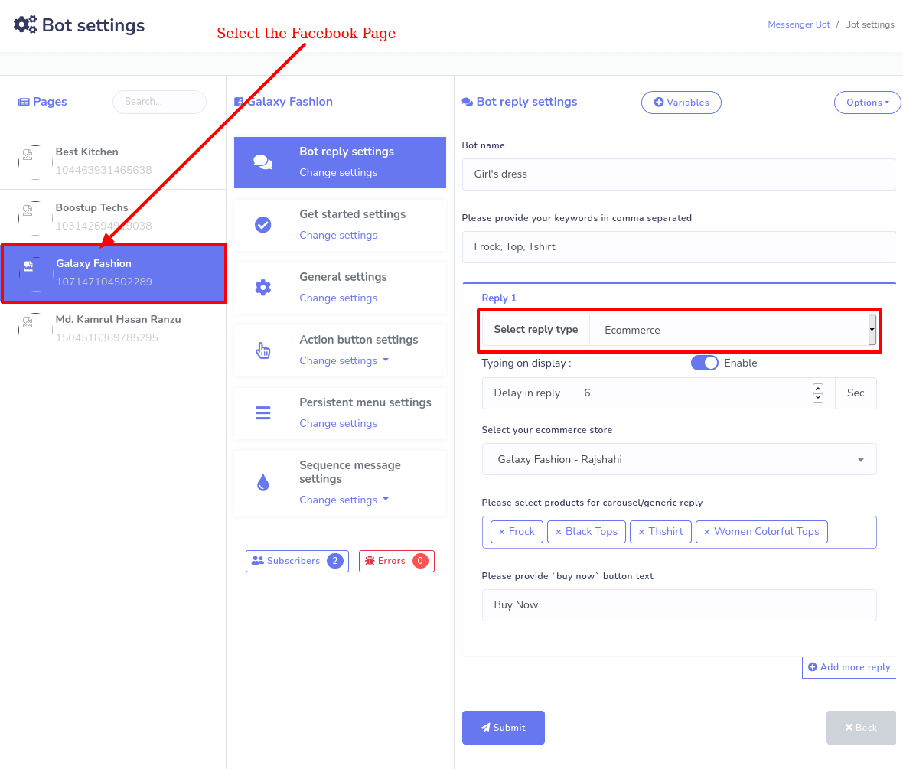Remove the Frock product tag

tap(501, 532)
